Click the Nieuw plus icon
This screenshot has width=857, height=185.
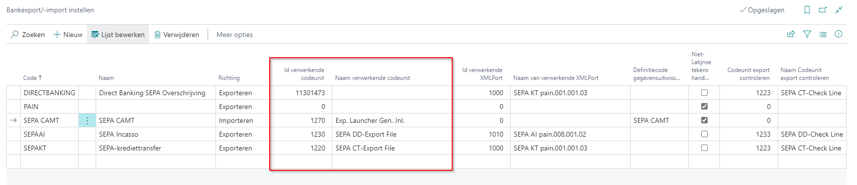click(57, 35)
